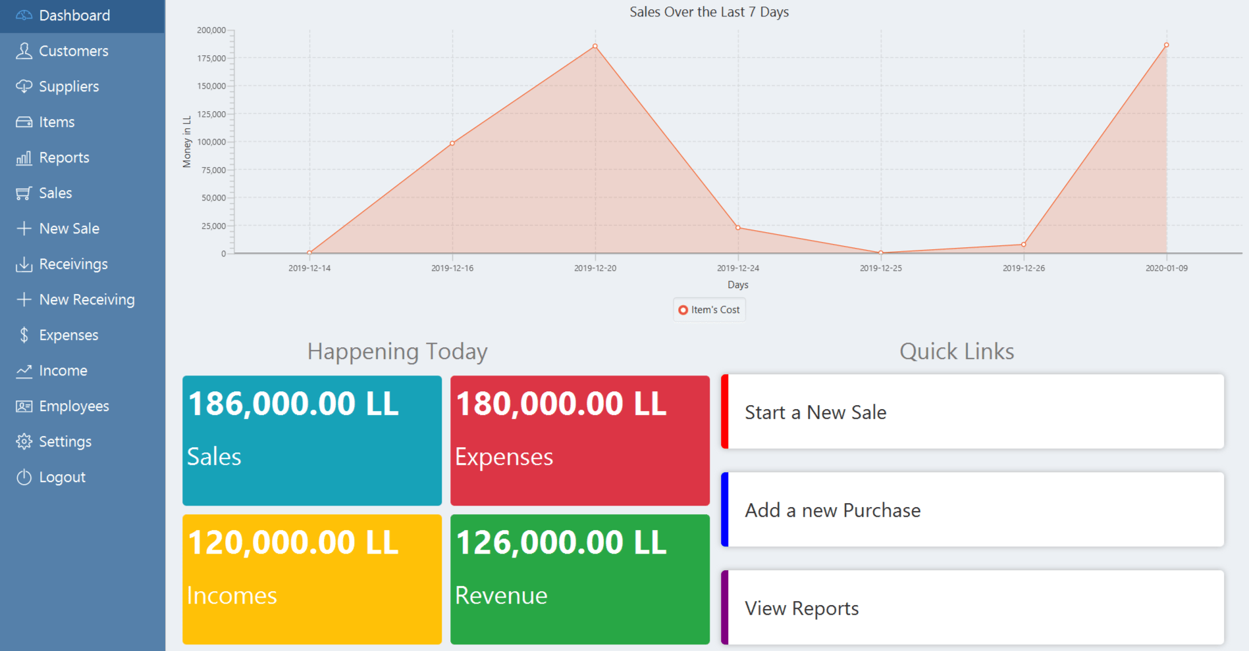Screen dimensions: 1249x651
Task: Click the Receivings download tray icon
Action: click(24, 264)
